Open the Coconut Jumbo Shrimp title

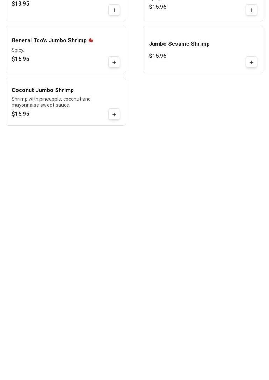43,90
